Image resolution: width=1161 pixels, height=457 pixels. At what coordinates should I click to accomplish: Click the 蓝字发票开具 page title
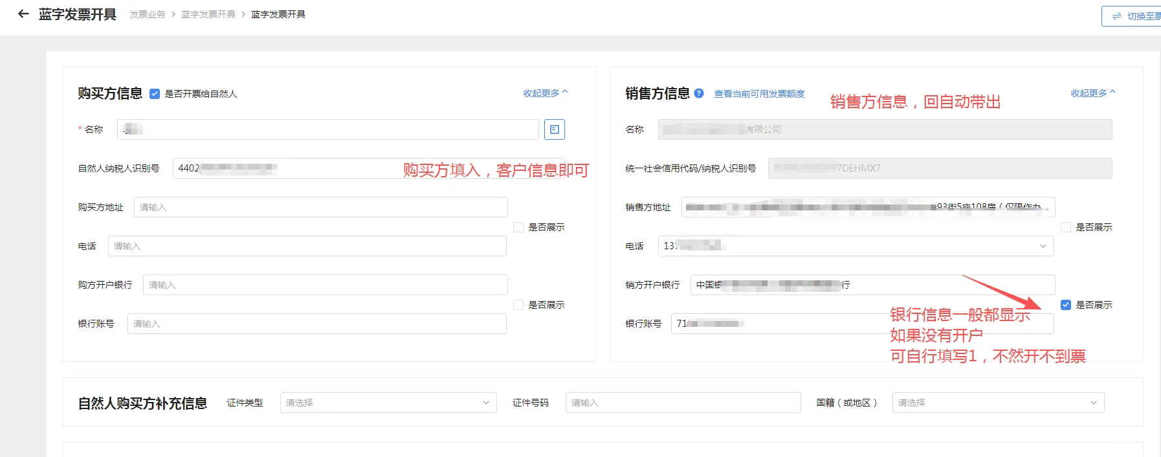78,14
